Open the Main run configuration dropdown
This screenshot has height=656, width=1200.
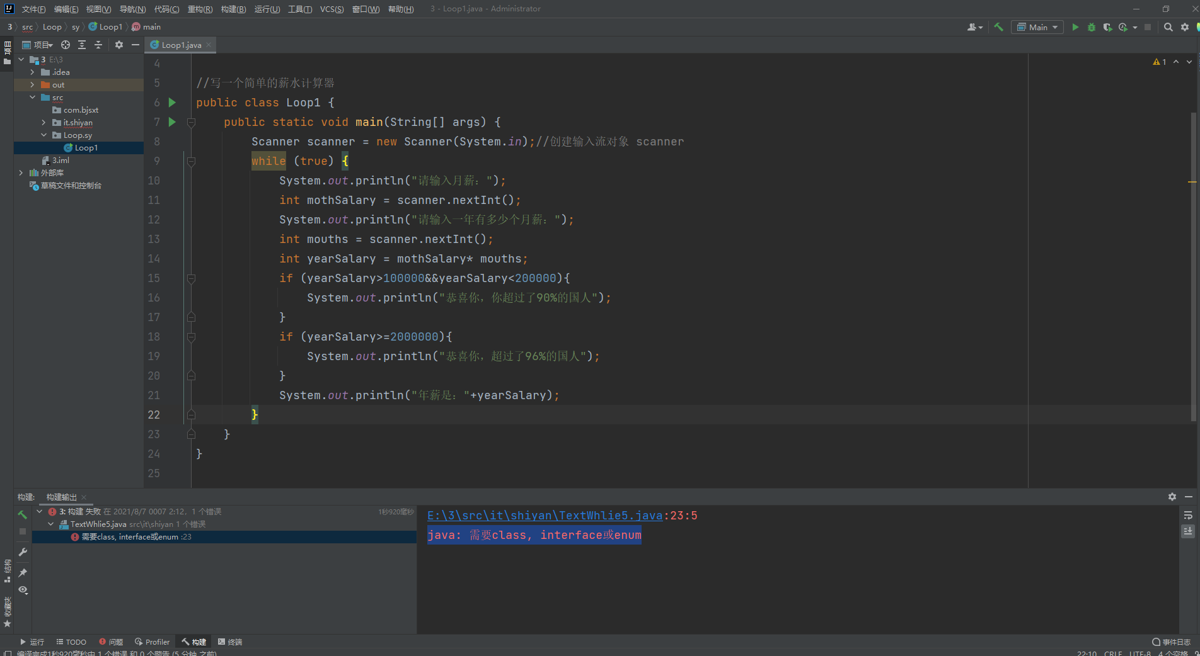(1037, 27)
